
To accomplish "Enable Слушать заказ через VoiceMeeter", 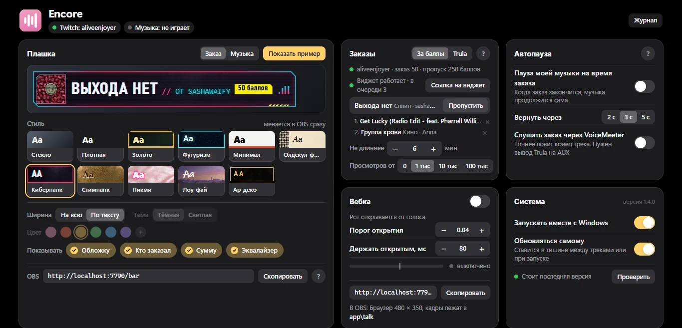I will (x=645, y=143).
